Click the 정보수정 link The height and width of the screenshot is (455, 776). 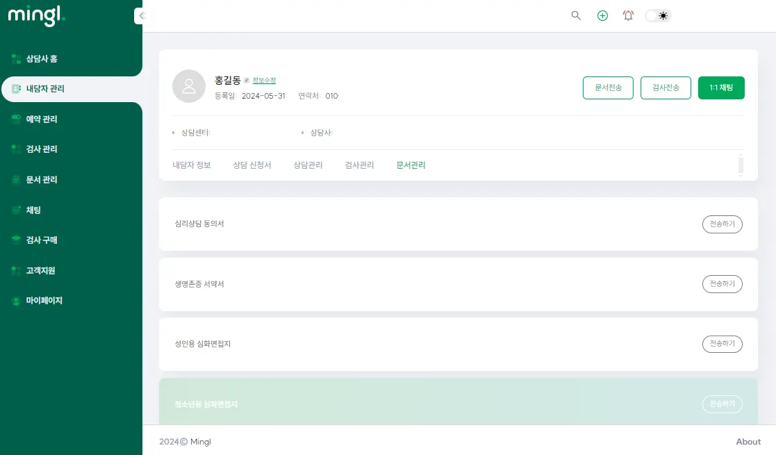(x=264, y=81)
